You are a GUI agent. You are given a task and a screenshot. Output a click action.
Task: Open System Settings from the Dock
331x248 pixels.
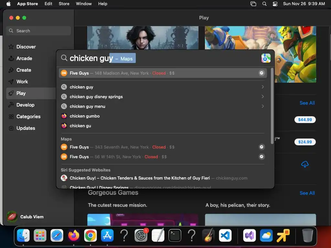click(x=141, y=235)
